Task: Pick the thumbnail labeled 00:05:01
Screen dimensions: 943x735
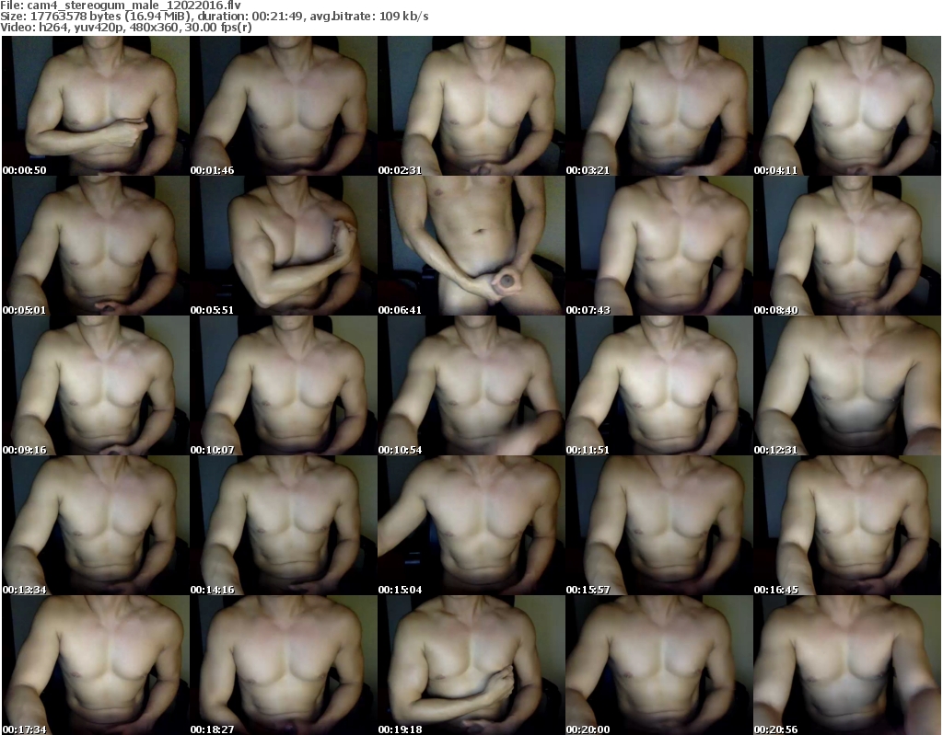Action: coord(96,246)
